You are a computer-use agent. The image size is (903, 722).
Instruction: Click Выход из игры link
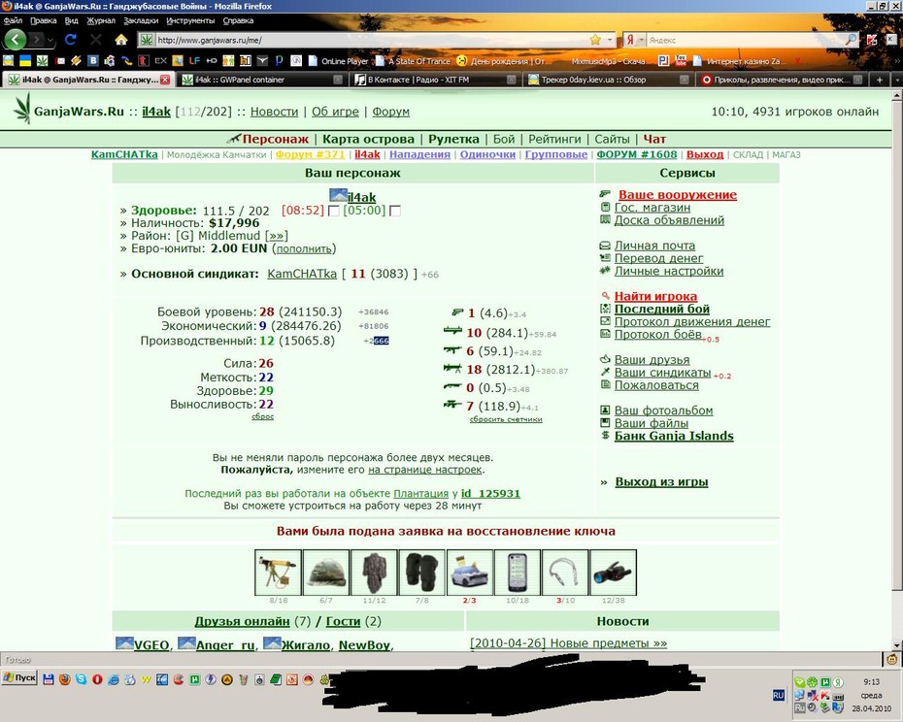pyautogui.click(x=661, y=482)
